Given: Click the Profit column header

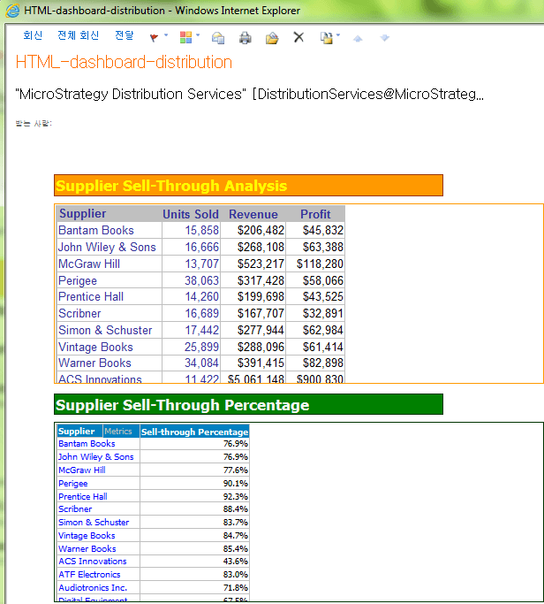Looking at the screenshot, I should (315, 214).
